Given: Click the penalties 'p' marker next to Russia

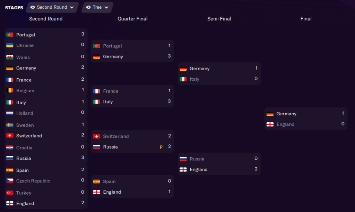Looking at the screenshot, I should point(161,147).
